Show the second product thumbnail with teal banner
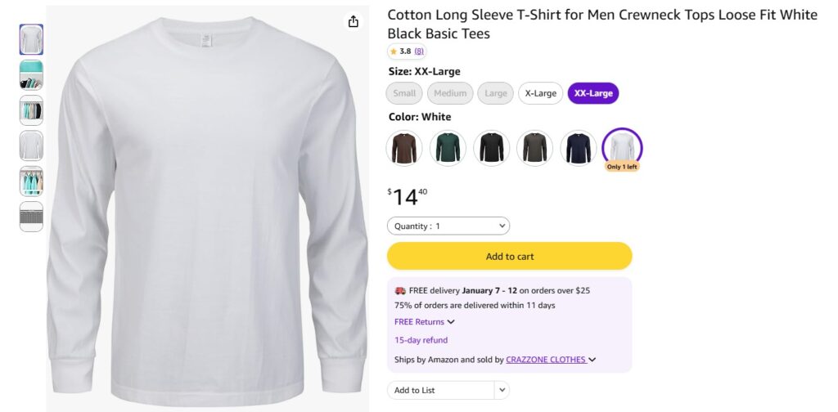This screenshot has height=412, width=838. coord(31,75)
